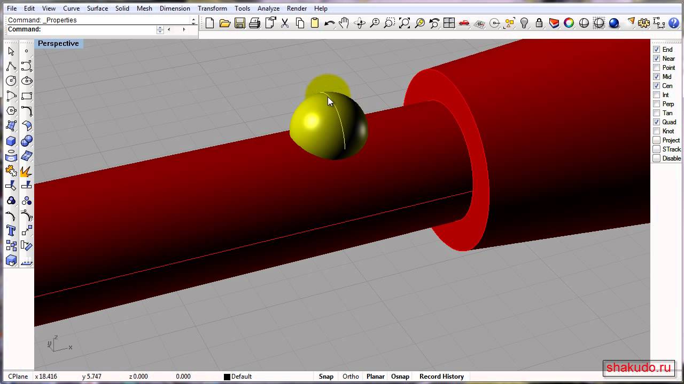Click the command history scroll arrows
The height and width of the screenshot is (384, 684).
click(x=193, y=20)
